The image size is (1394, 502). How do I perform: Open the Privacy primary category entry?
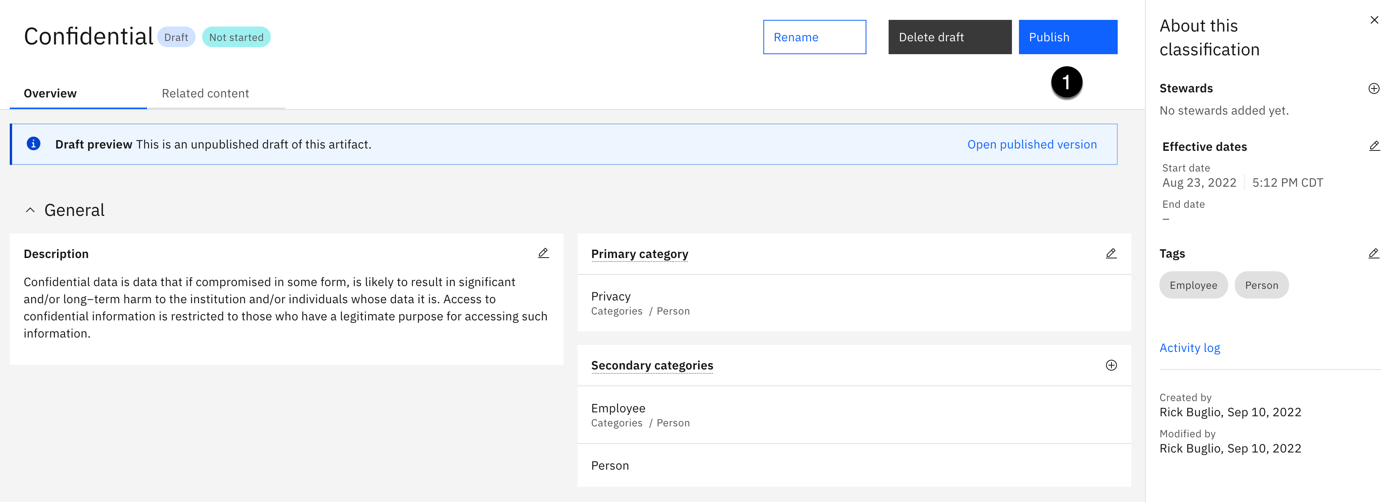[x=610, y=296]
